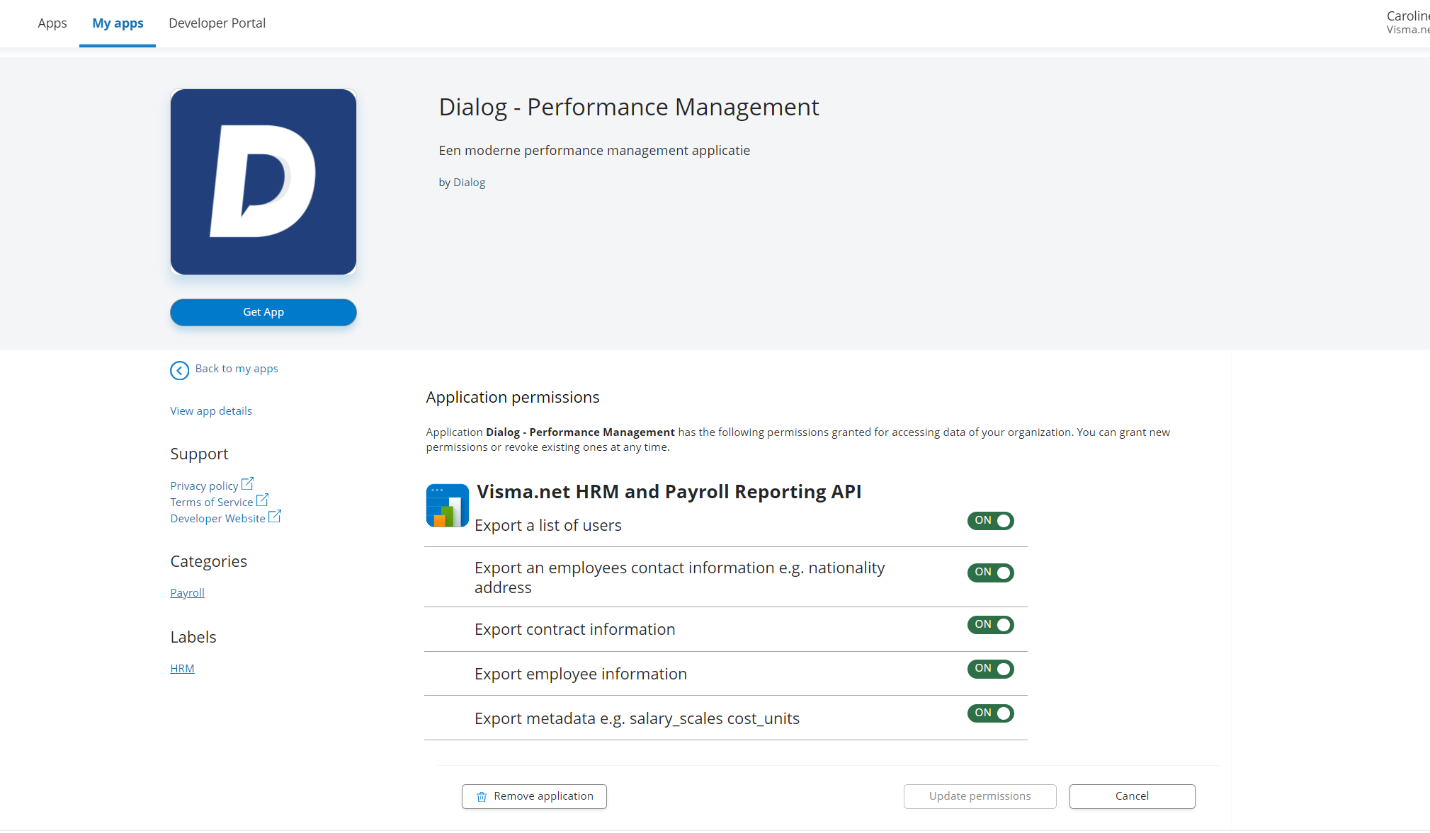Open Developer Website external link icon
Image resolution: width=1430 pixels, height=833 pixels.
(275, 516)
